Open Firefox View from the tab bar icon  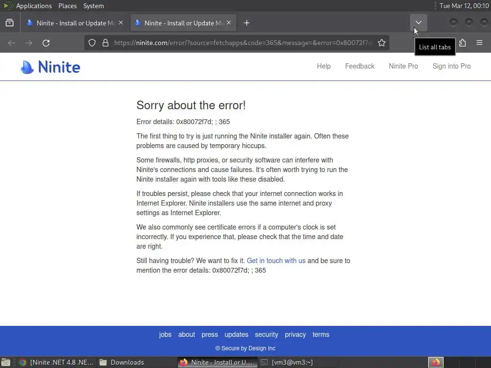point(10,23)
